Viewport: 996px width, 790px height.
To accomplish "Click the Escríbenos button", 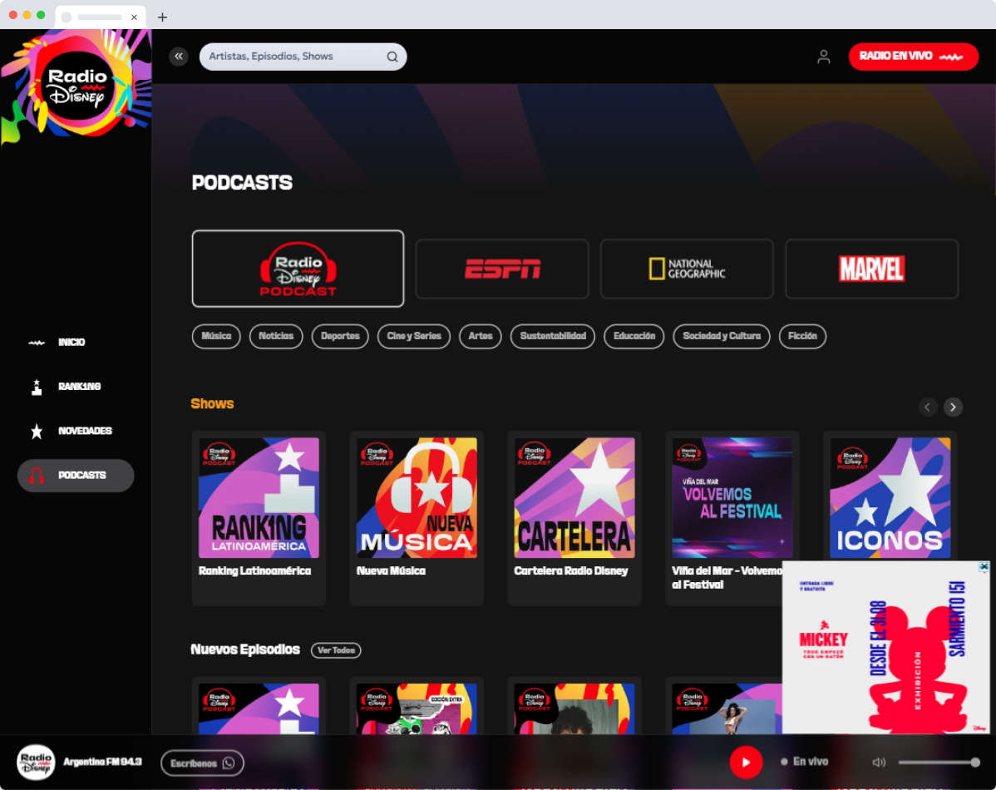I will pyautogui.click(x=202, y=763).
